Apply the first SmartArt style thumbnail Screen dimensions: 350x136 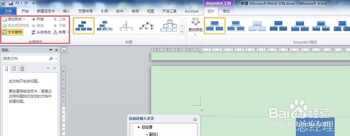215,26
